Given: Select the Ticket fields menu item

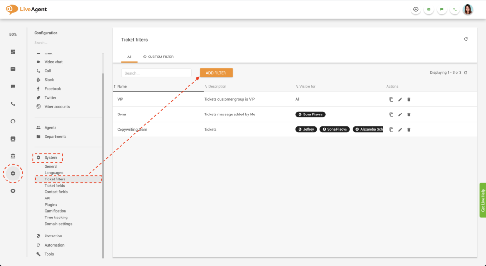Looking at the screenshot, I should [55, 186].
